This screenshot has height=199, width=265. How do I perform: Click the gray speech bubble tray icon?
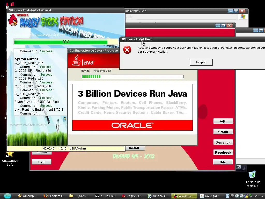(232, 196)
